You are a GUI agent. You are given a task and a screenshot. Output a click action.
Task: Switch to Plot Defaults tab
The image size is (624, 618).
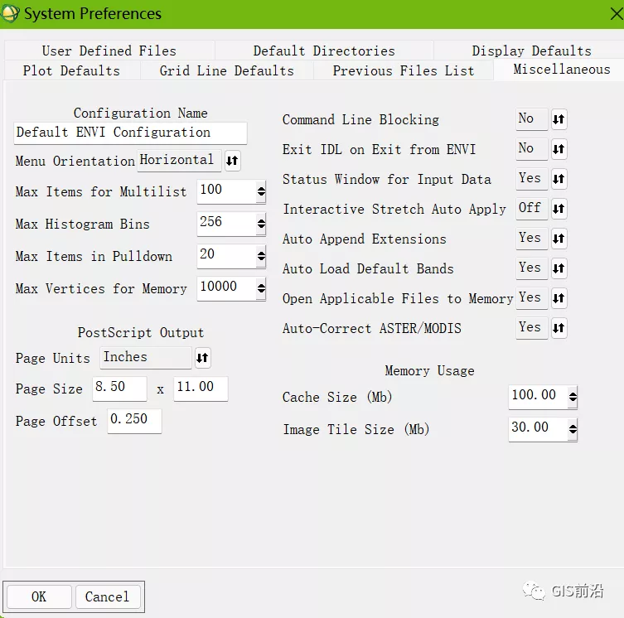point(71,71)
